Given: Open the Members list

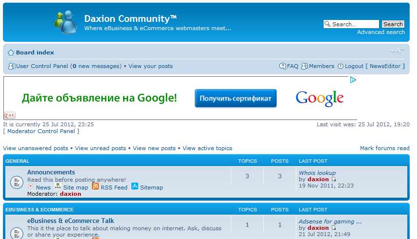Looking at the screenshot, I should [x=322, y=66].
